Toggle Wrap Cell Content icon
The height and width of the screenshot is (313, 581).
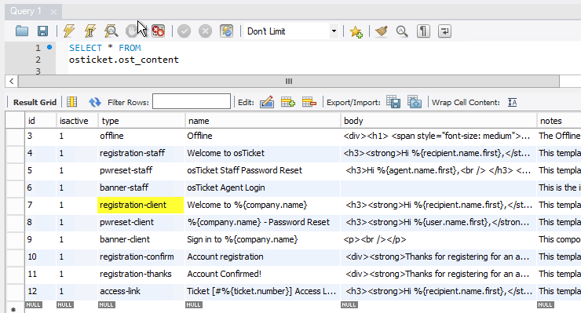[x=513, y=102]
